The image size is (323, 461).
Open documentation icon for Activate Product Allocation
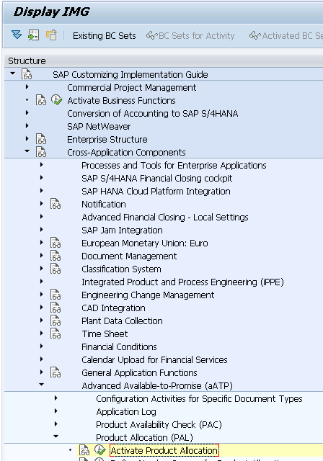tap(84, 450)
